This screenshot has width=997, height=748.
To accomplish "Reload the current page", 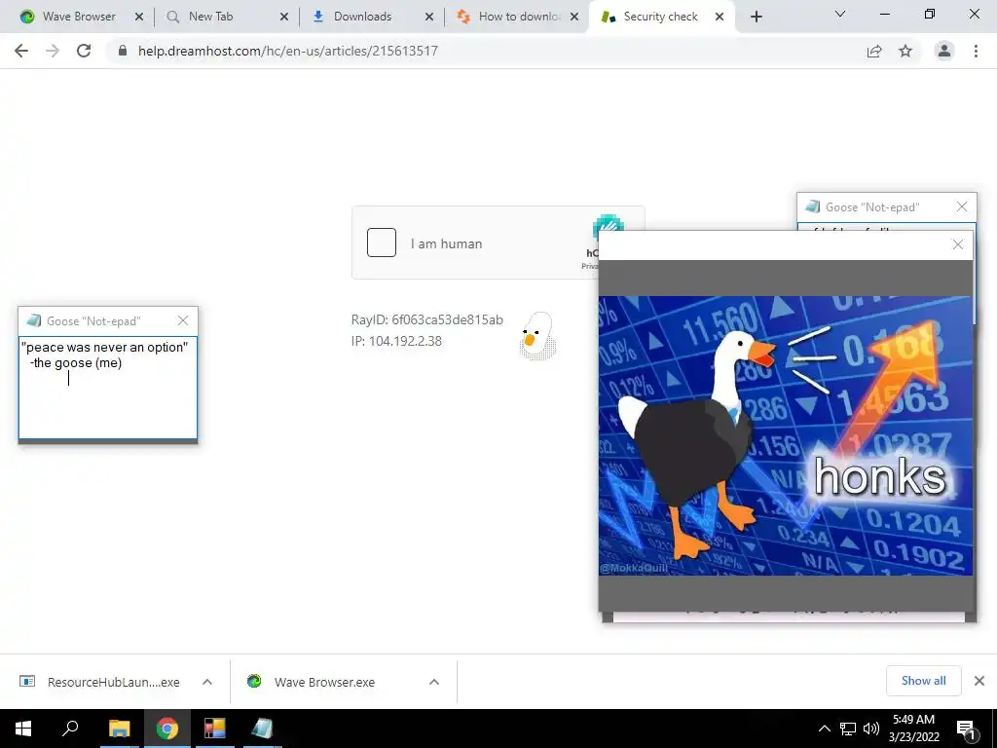I will point(84,51).
